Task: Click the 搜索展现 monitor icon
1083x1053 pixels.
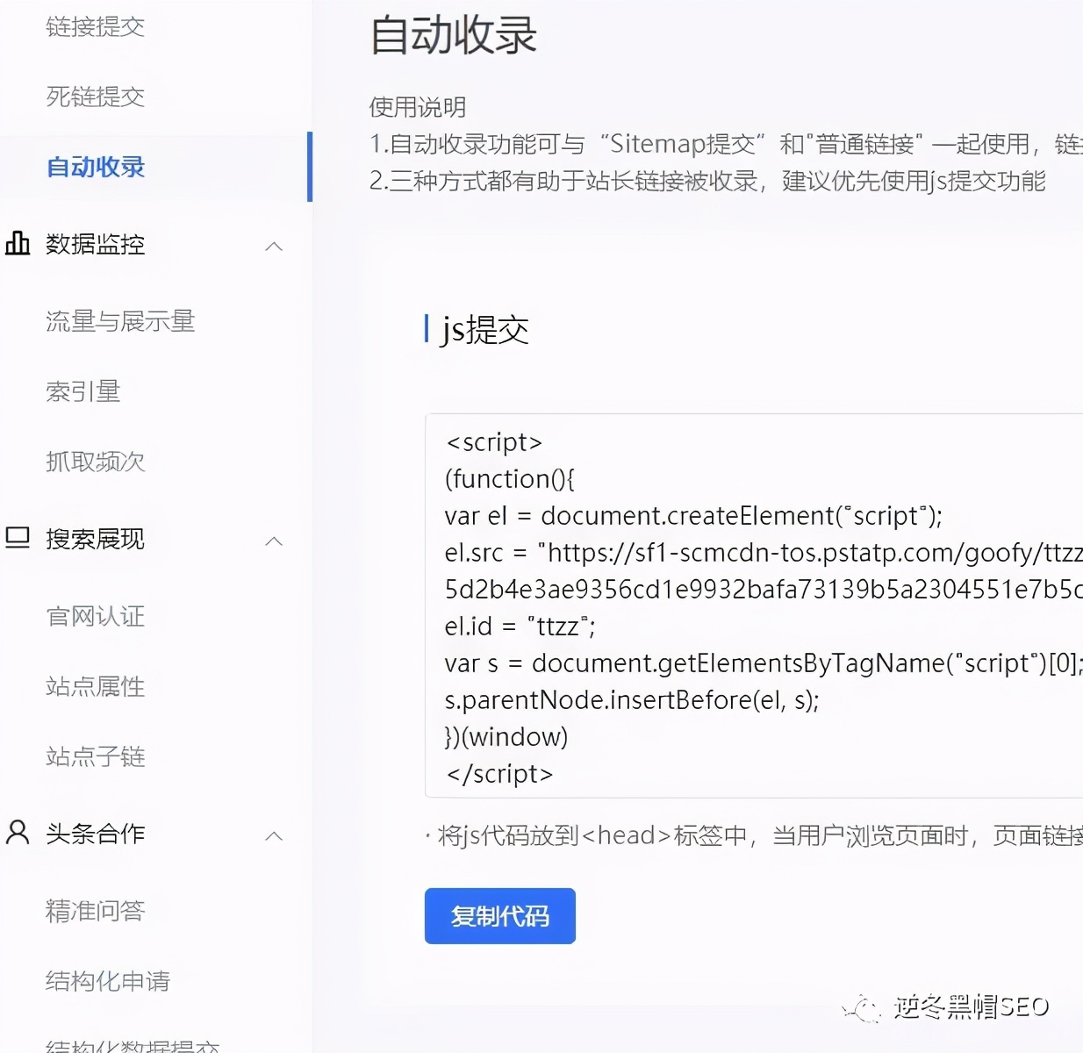Action: (x=18, y=538)
